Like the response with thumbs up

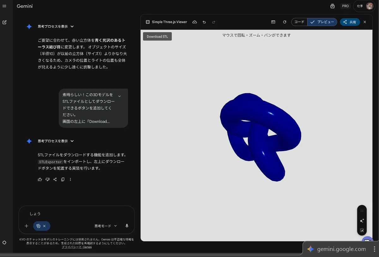pyautogui.click(x=40, y=180)
